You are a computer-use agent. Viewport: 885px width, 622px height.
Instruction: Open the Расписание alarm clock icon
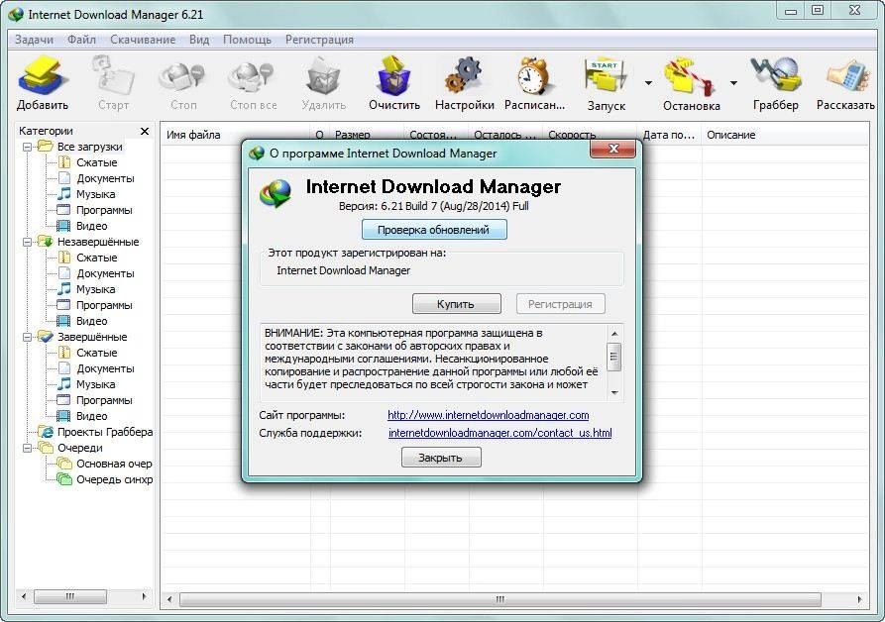pyautogui.click(x=533, y=75)
